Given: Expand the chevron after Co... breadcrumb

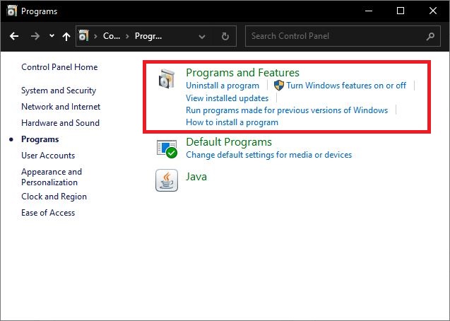Looking at the screenshot, I should click(127, 36).
